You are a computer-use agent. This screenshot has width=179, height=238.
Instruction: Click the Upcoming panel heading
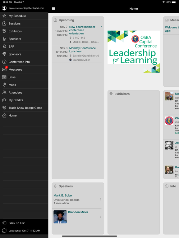(x=67, y=20)
